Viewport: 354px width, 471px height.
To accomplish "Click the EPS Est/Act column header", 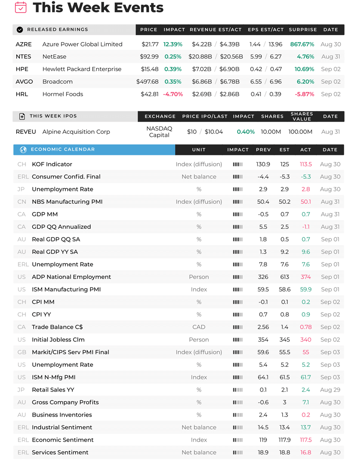I will [266, 30].
